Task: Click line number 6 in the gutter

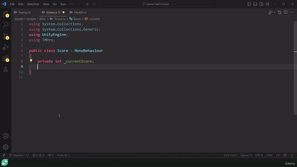Action: click(22, 51)
